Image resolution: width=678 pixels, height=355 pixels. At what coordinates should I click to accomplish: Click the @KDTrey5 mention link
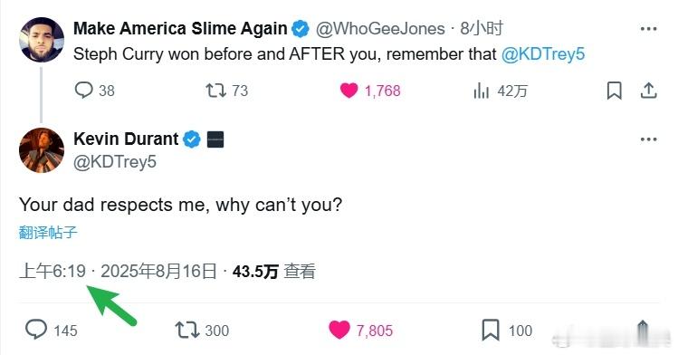[543, 54]
